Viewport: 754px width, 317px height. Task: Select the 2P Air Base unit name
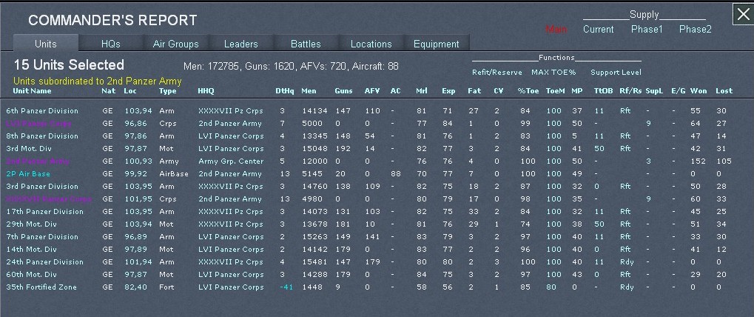(27, 174)
